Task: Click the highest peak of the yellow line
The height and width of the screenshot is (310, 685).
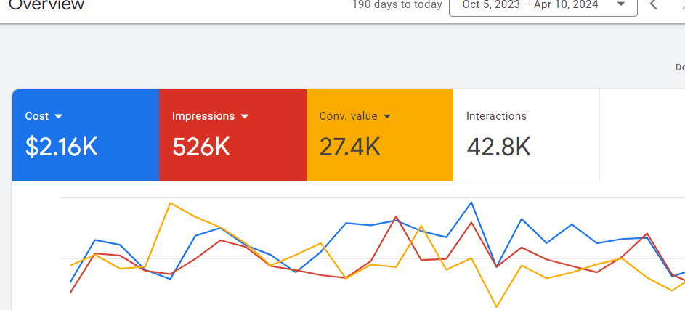Action: [x=170, y=203]
